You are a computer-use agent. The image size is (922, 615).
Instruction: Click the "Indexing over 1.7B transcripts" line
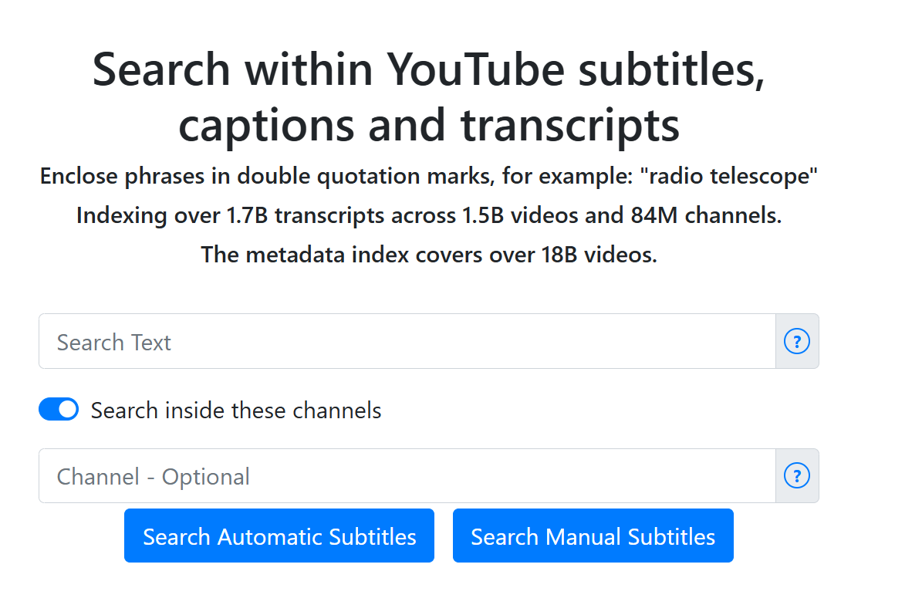[429, 215]
